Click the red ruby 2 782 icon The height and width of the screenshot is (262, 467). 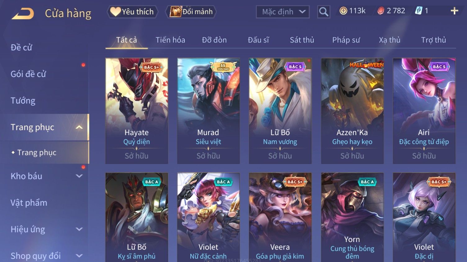(x=381, y=11)
